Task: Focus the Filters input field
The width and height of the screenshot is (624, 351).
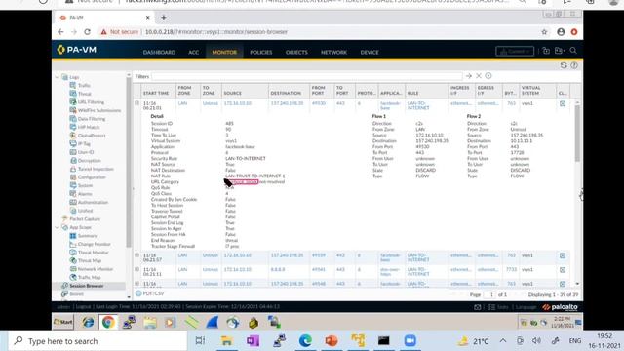Action: (307, 76)
